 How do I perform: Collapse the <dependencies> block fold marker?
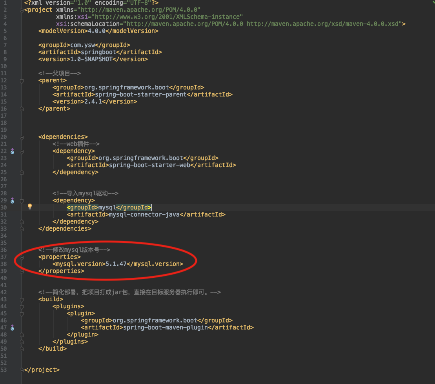(x=22, y=137)
